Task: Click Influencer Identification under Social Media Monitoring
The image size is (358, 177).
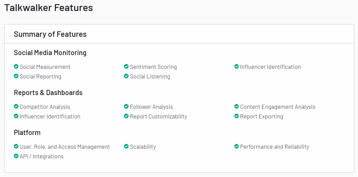Action: tap(270, 67)
